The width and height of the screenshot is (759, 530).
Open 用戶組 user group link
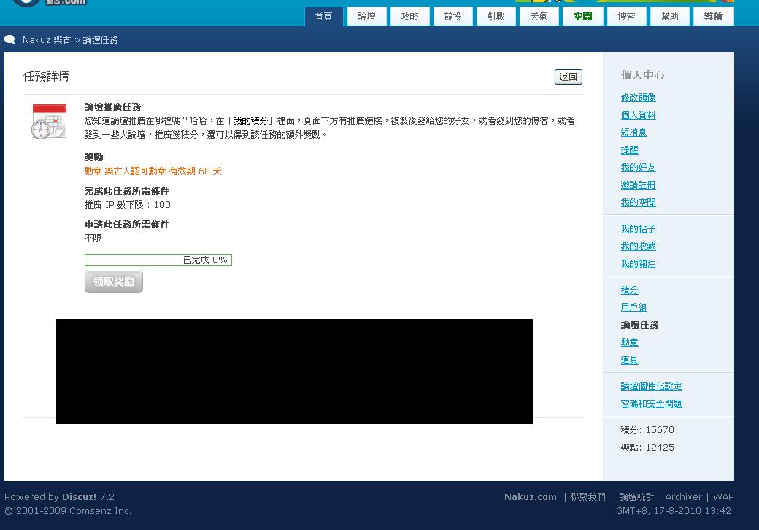point(633,308)
